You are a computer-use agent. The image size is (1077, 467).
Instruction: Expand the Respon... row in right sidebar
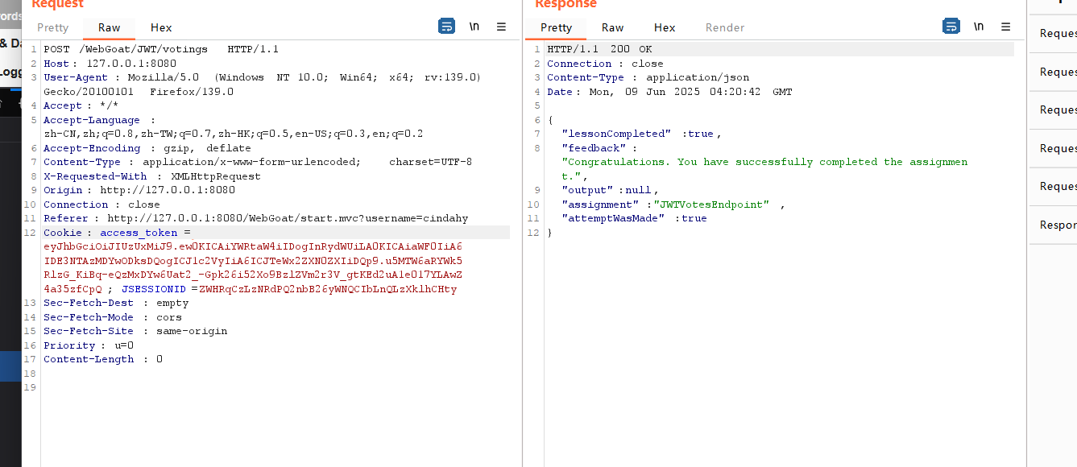1058,225
